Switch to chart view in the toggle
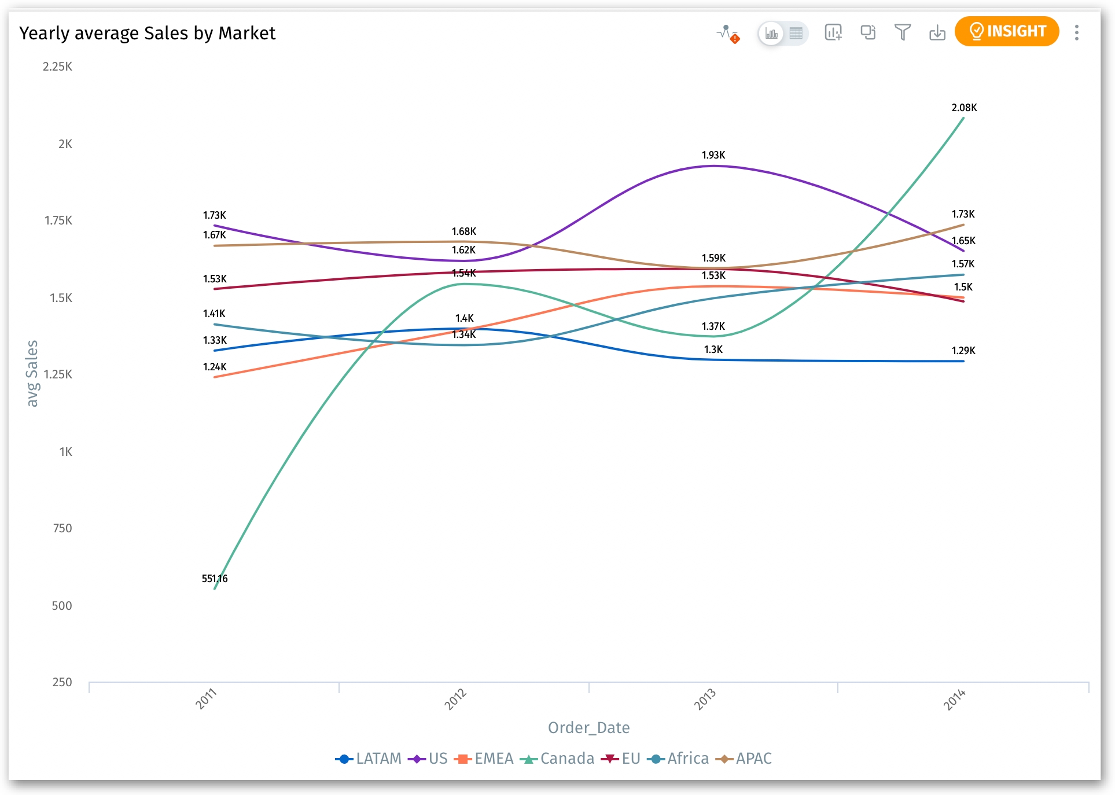The width and height of the screenshot is (1115, 795). pos(771,33)
